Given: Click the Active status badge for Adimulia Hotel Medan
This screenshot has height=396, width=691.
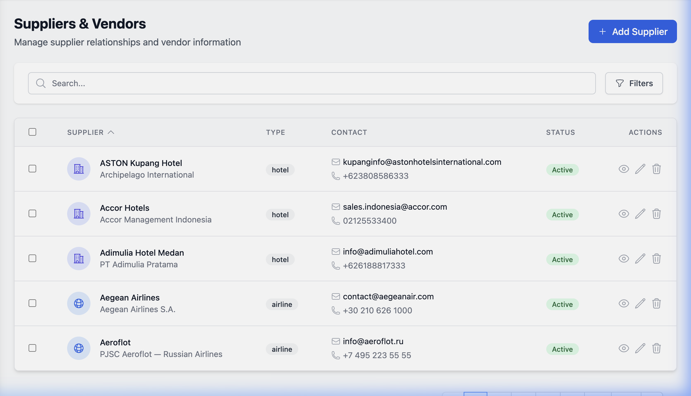Looking at the screenshot, I should coord(562,259).
